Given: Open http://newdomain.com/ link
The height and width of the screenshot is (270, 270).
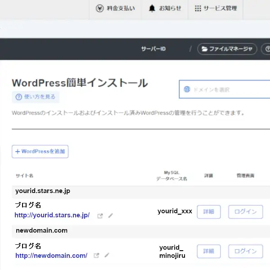Looking at the screenshot, I should pos(51,256).
